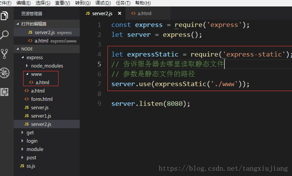The width and height of the screenshot is (292, 176).
Task: Open the Search activity bar icon
Action: [x=5, y=35]
